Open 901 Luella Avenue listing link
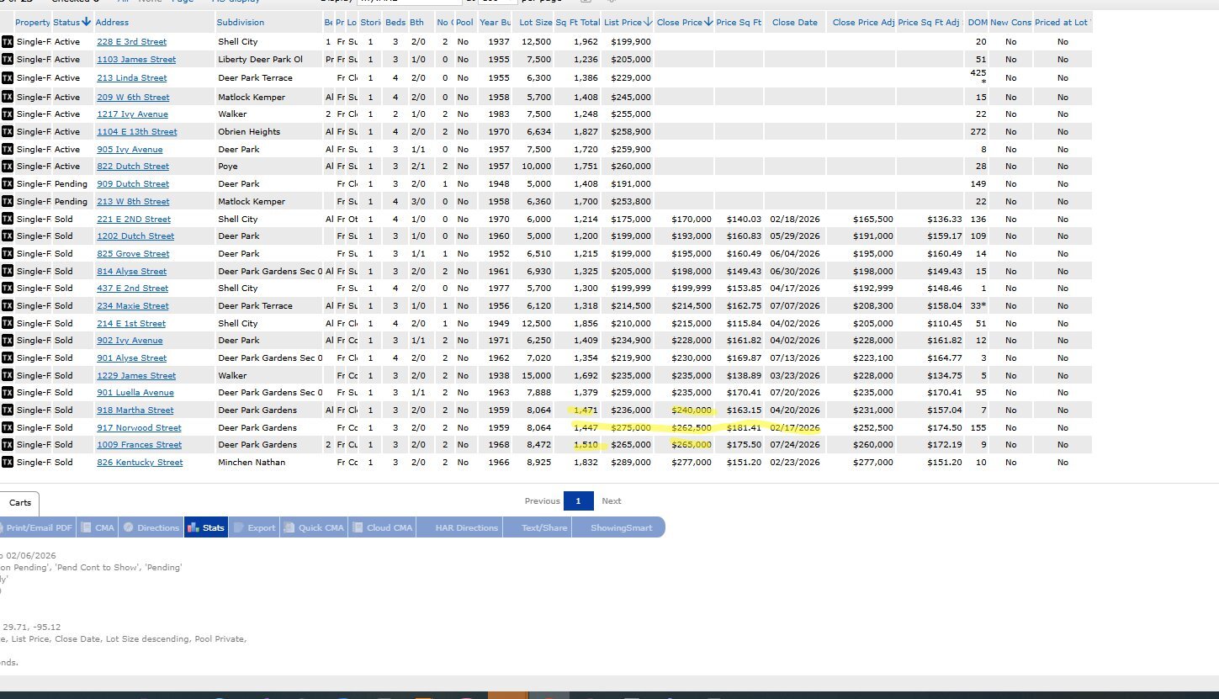 point(135,393)
